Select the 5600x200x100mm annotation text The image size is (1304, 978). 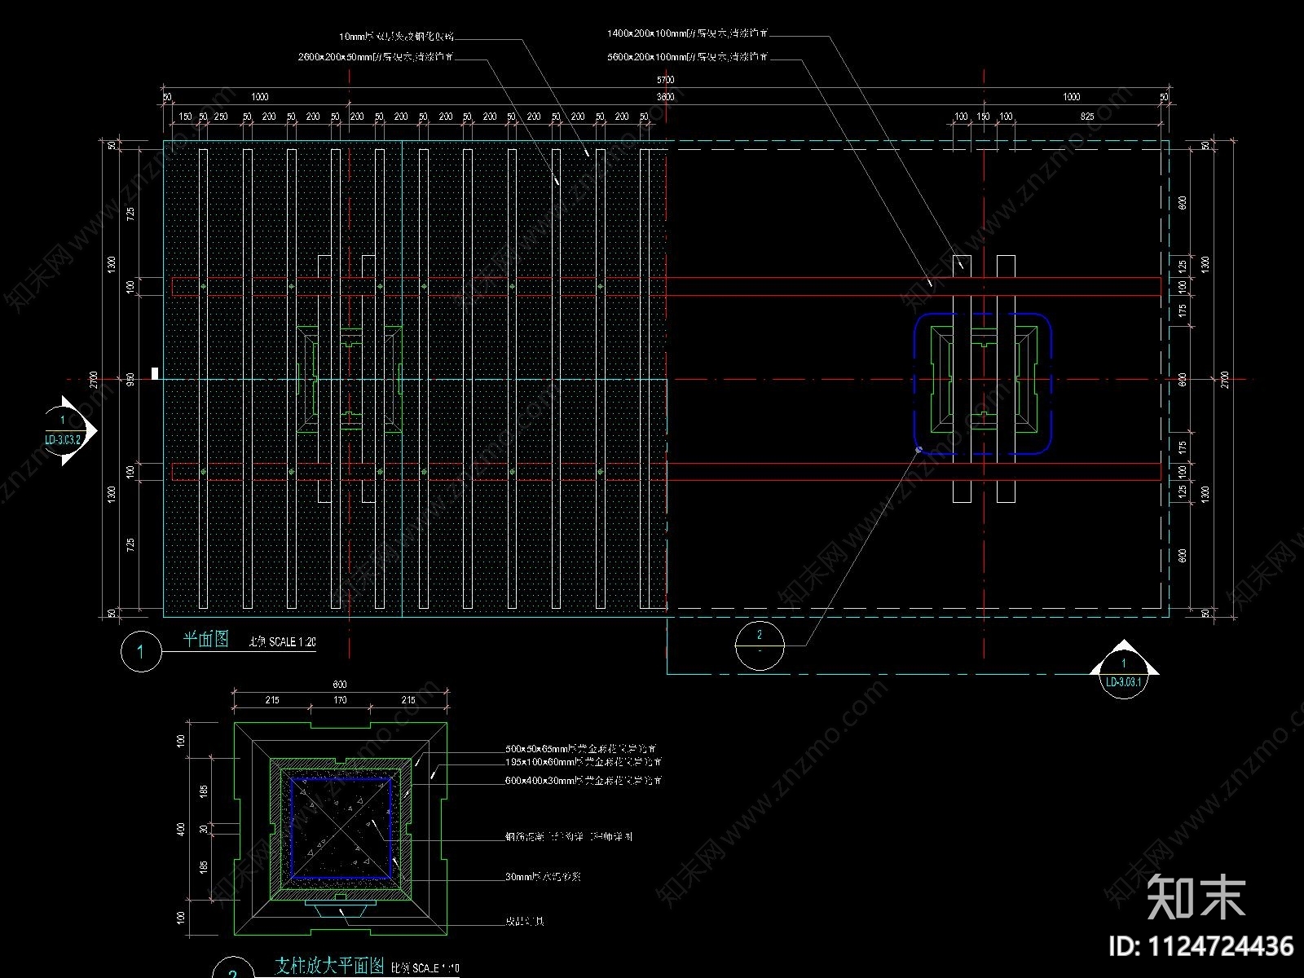click(689, 57)
